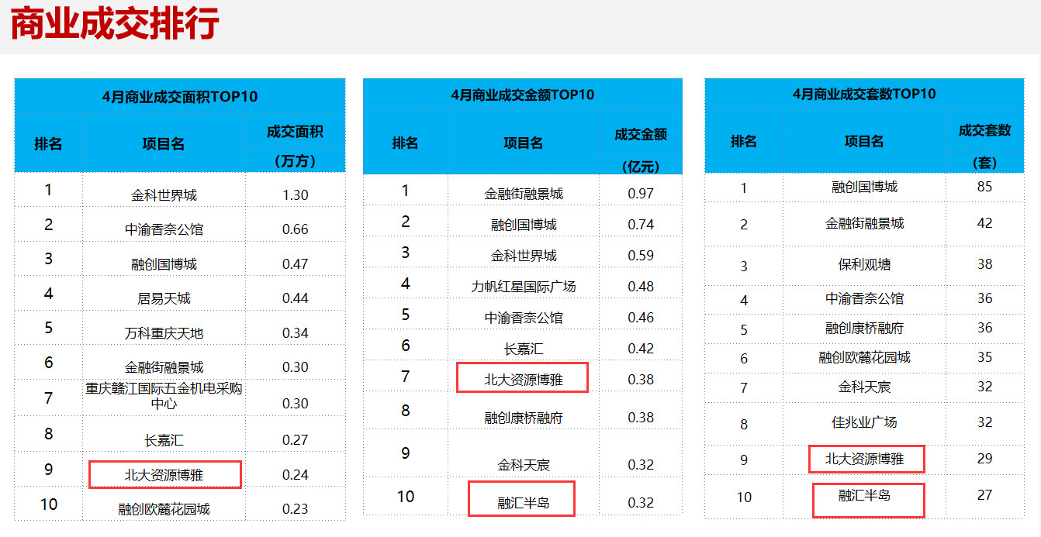Click the value 0.46

pos(641,317)
